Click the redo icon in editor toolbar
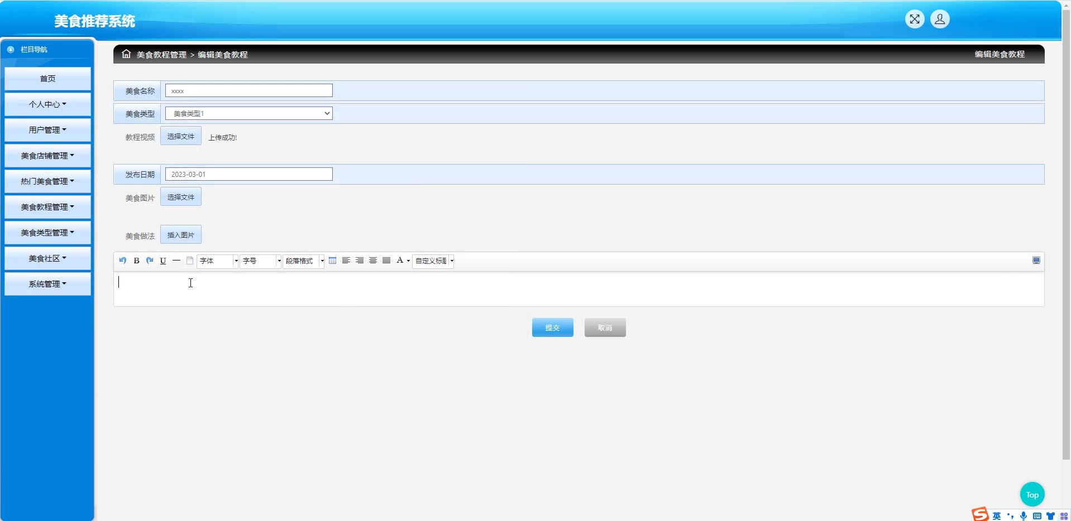Screen dimensions: 1071x521 tap(150, 260)
